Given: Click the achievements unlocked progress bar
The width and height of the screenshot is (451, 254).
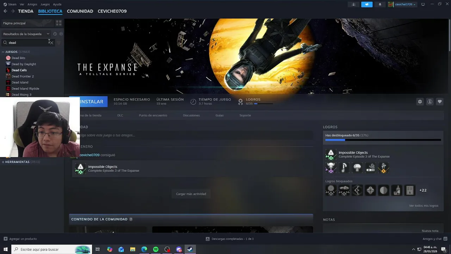Looking at the screenshot, I should pyautogui.click(x=383, y=140).
